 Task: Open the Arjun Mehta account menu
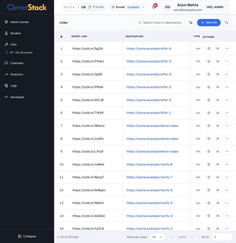click(195, 7)
